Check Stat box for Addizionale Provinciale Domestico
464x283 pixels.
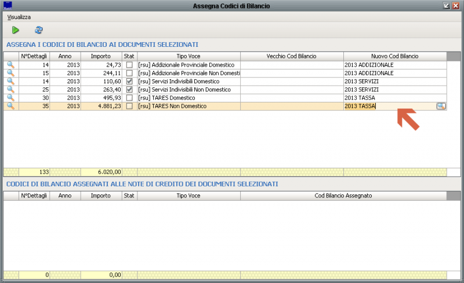129,65
